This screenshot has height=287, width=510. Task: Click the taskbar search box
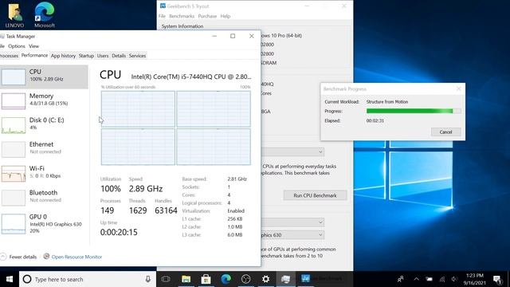(88, 279)
